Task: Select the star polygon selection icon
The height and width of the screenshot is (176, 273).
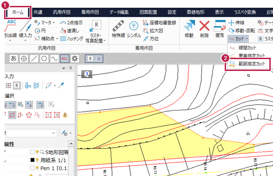Action: click(x=29, y=115)
